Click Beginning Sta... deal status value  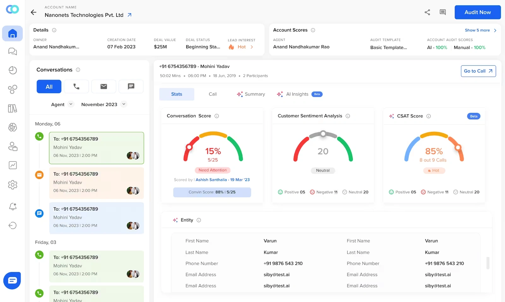click(x=203, y=47)
